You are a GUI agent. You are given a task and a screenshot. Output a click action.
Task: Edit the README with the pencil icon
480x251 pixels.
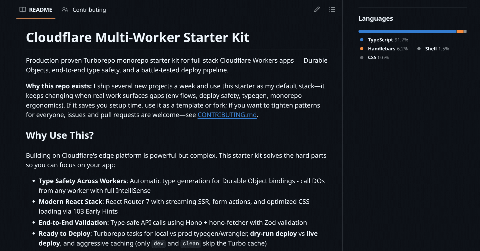click(x=317, y=9)
